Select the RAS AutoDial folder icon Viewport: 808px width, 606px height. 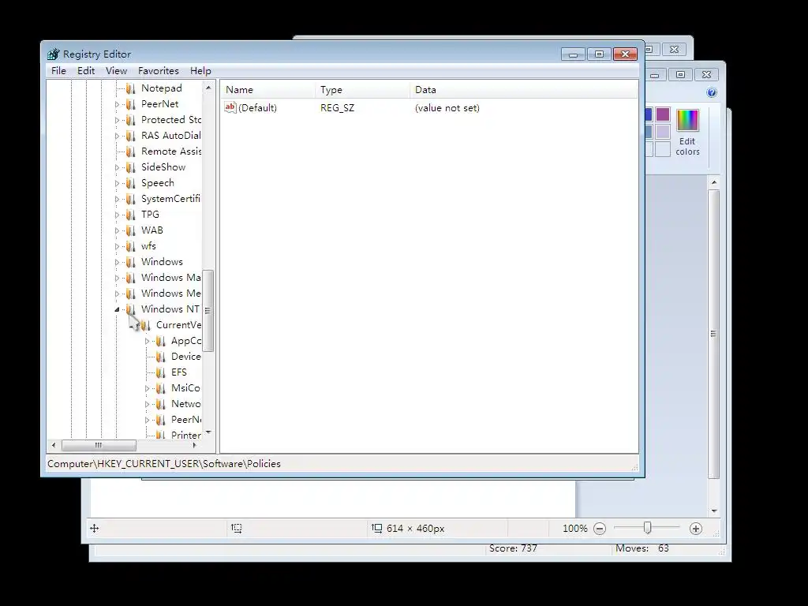click(x=131, y=136)
